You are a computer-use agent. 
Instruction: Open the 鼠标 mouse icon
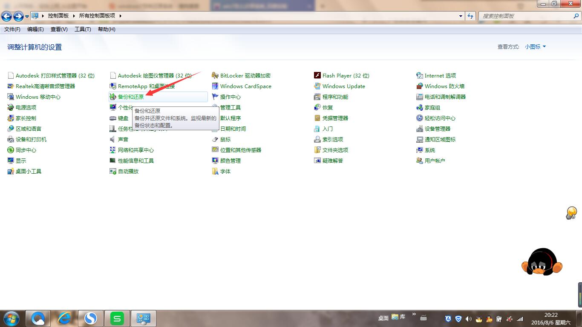coord(215,139)
